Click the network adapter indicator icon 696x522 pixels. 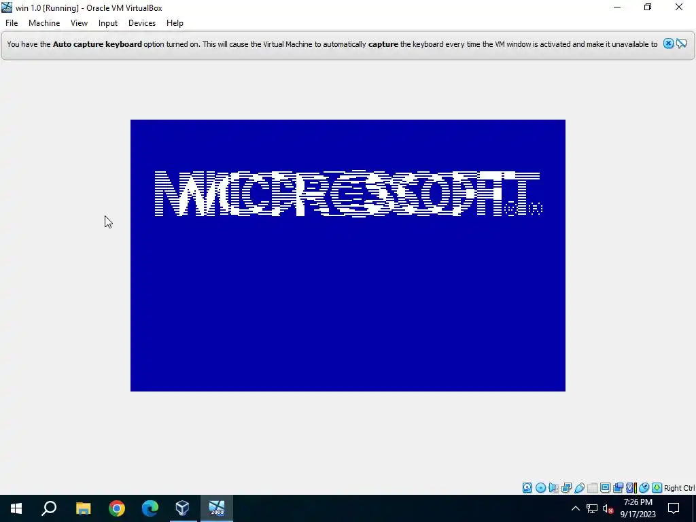[x=566, y=488]
